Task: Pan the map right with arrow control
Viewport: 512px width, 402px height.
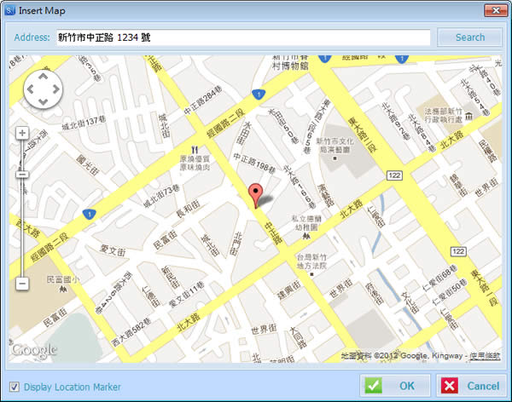Action: pos(55,89)
